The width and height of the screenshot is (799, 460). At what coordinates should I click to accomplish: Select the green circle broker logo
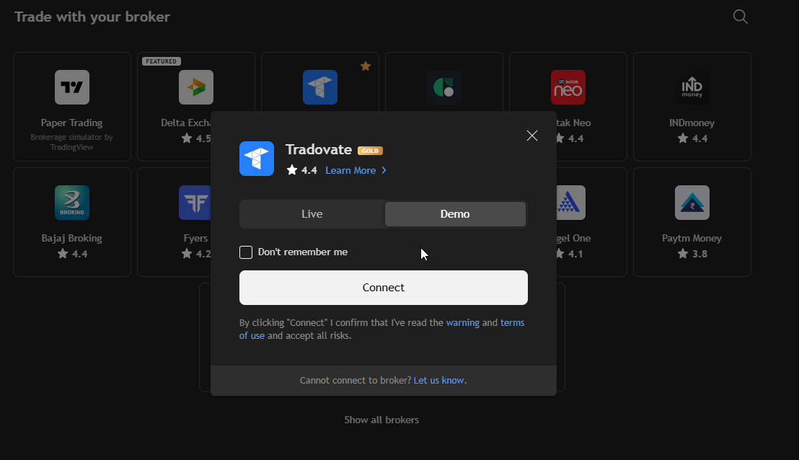tap(443, 87)
